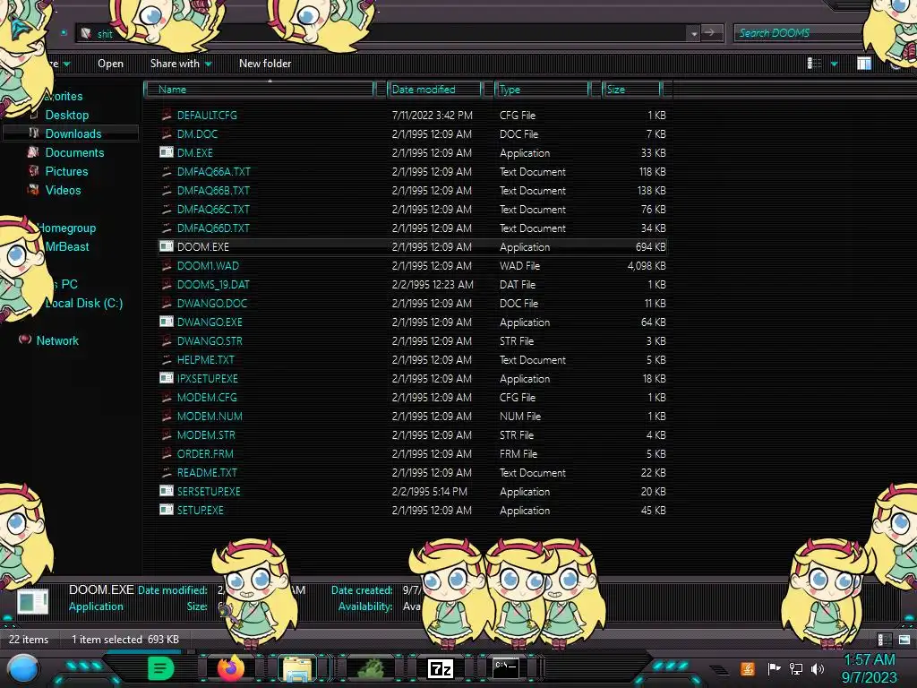Open the green chat app on taskbar
Viewport: 917px width, 688px height.
coord(160,668)
